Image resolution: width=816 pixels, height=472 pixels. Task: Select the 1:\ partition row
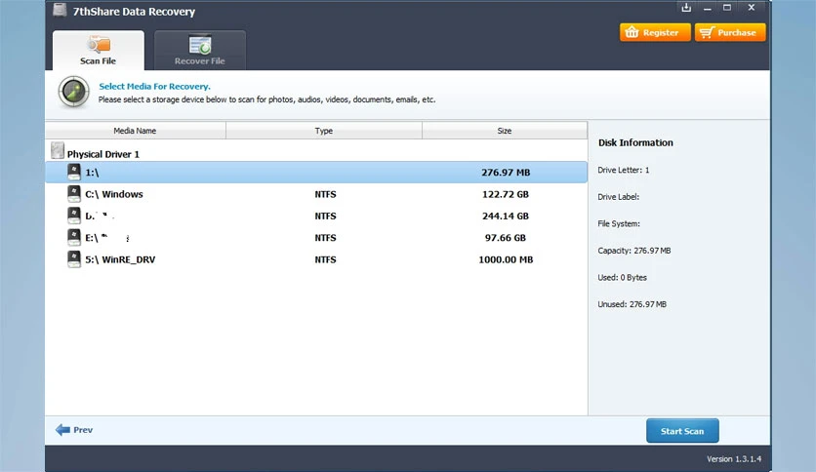pos(316,172)
